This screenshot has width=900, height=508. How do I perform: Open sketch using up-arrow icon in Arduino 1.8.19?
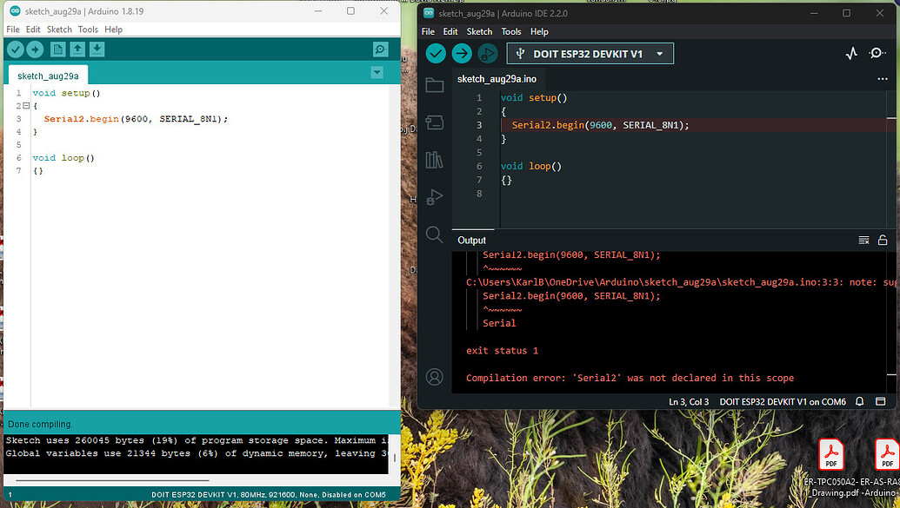click(77, 49)
